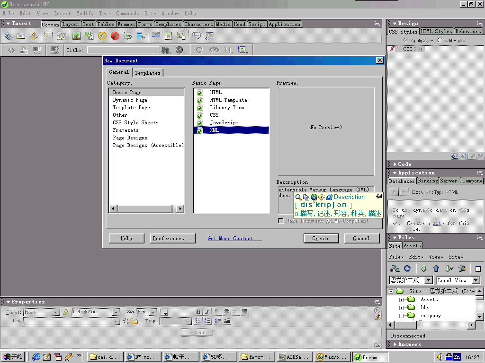
Task: Click the Get Files green arrow
Action: (424, 268)
